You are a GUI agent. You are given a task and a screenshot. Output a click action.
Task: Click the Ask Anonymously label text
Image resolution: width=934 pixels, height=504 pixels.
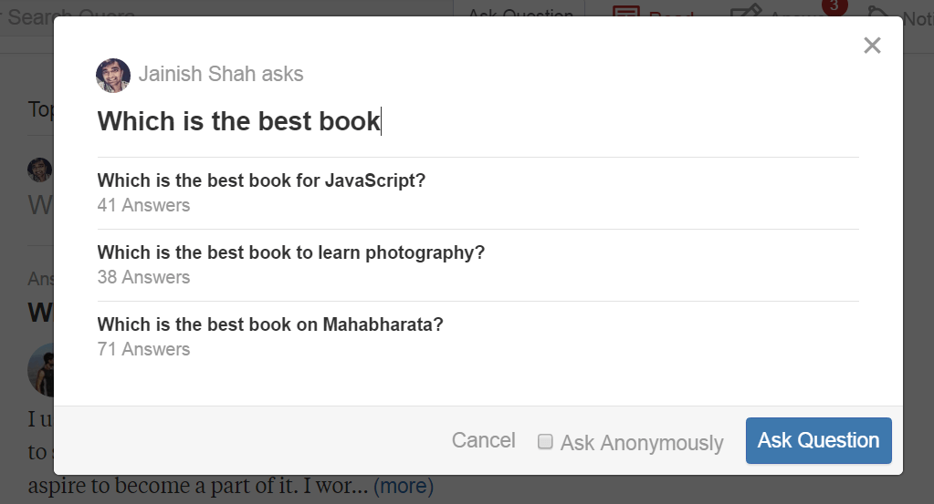[642, 443]
